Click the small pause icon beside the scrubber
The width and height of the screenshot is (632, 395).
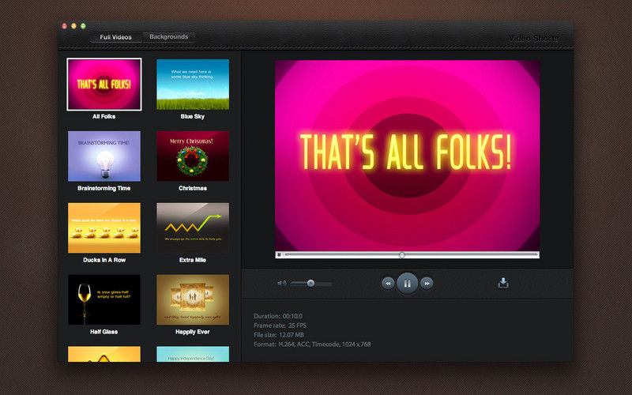click(279, 254)
